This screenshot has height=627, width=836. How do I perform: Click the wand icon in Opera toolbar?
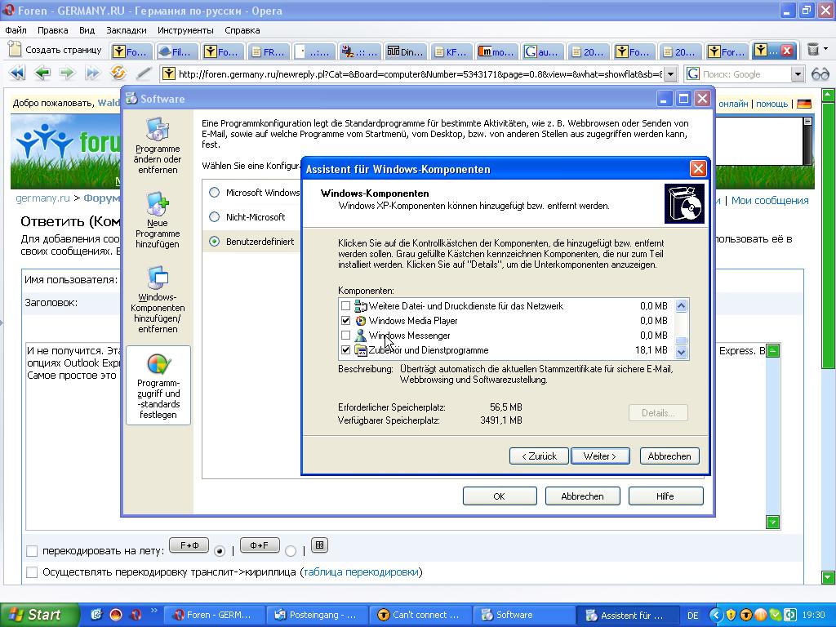pos(143,73)
